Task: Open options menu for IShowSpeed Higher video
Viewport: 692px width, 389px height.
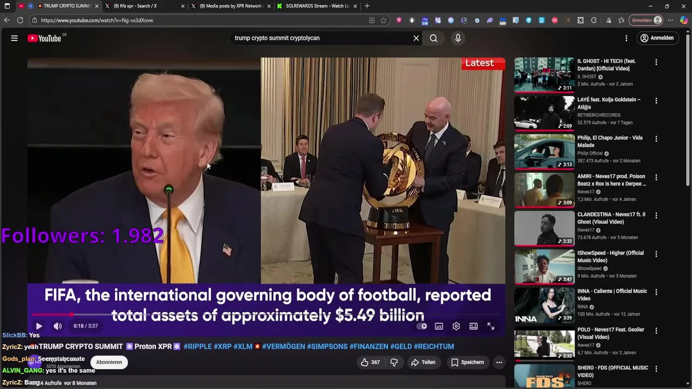Action: click(656, 254)
